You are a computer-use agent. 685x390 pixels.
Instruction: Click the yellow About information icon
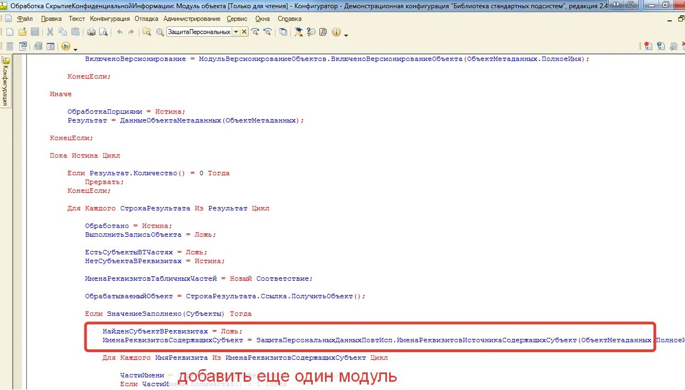pyautogui.click(x=336, y=32)
